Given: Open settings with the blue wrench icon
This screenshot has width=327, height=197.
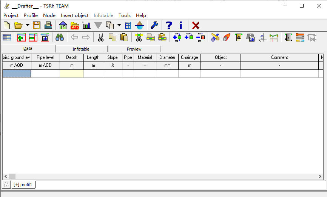Looking at the screenshot, I should pos(154,25).
